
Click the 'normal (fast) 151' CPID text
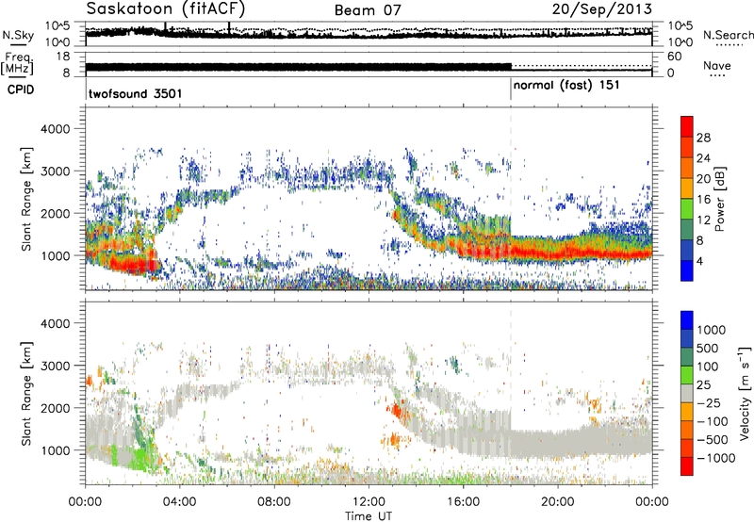566,86
